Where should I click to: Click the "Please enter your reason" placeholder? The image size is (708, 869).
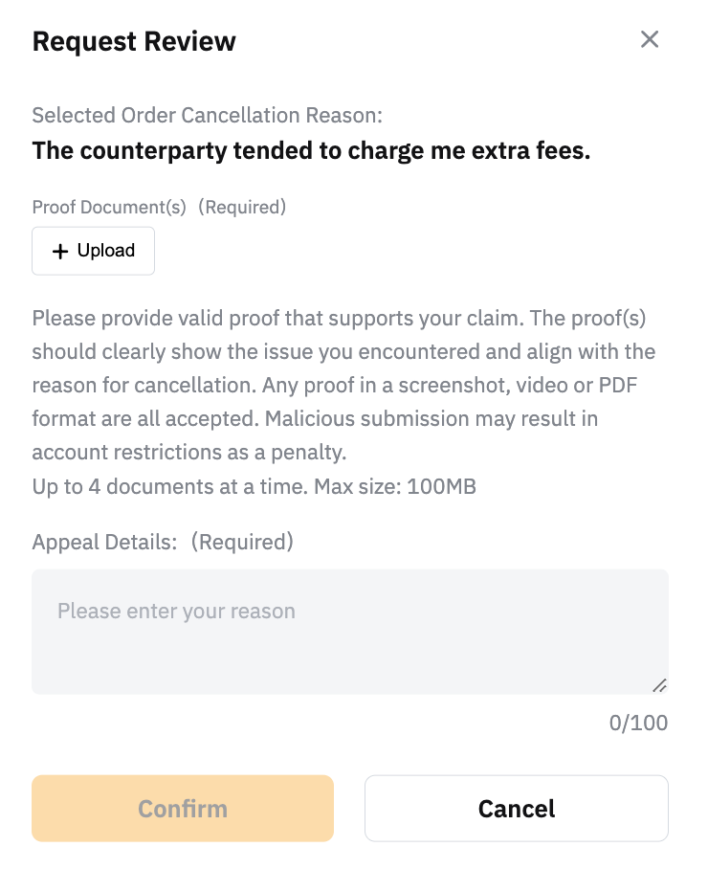pyautogui.click(x=176, y=611)
